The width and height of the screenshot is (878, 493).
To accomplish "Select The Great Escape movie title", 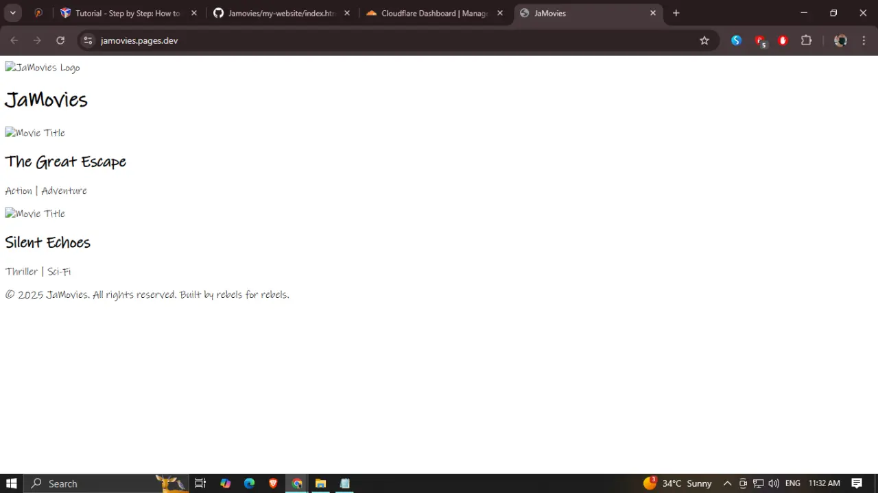I will (65, 162).
